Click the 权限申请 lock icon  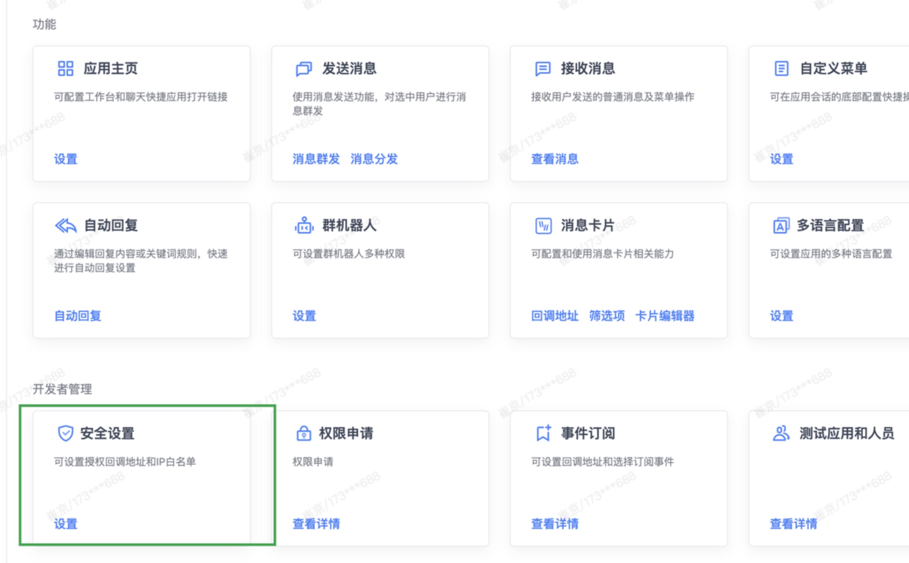(303, 433)
